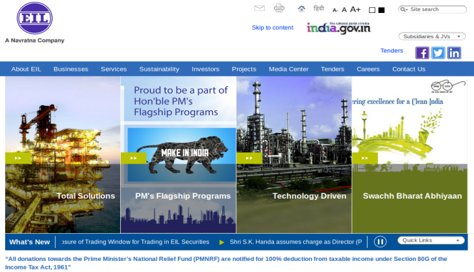Click arrow tab on Technology Driven panel

click(249, 158)
